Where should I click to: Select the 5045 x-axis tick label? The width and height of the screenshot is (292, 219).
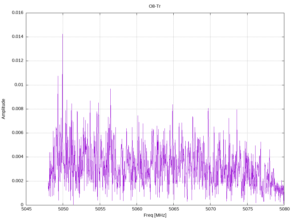(x=26, y=209)
